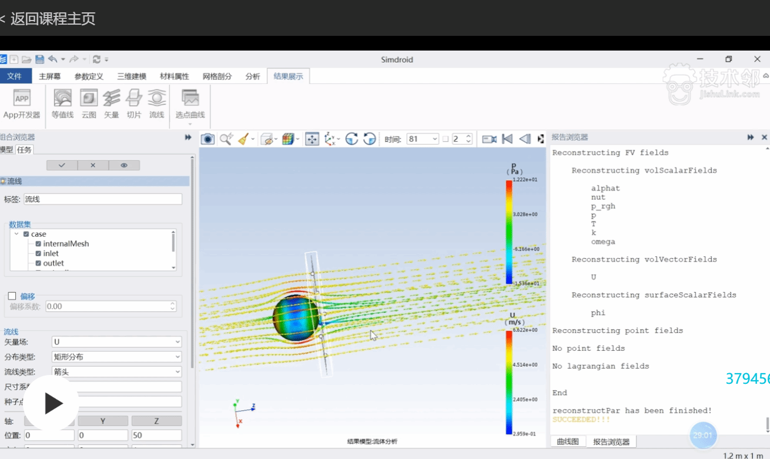
Task: Toggle the outlet checkbox
Action: tap(38, 263)
